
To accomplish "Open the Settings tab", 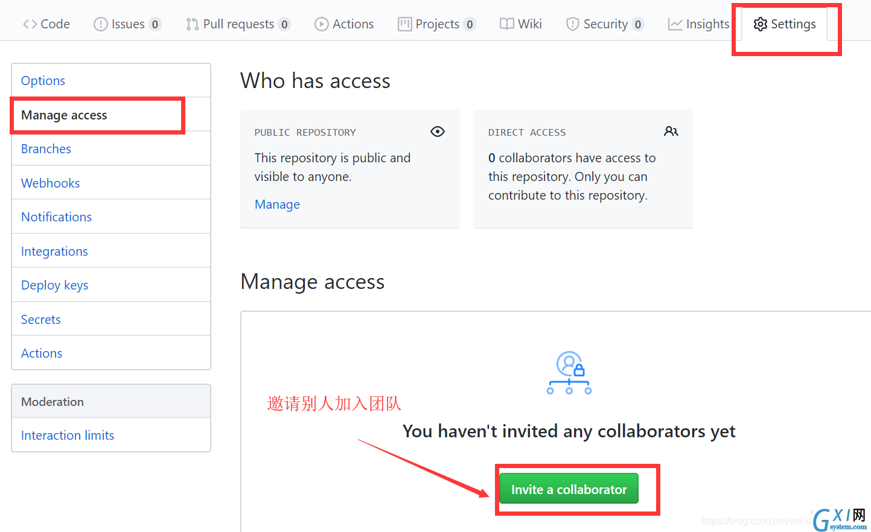I will tap(785, 24).
